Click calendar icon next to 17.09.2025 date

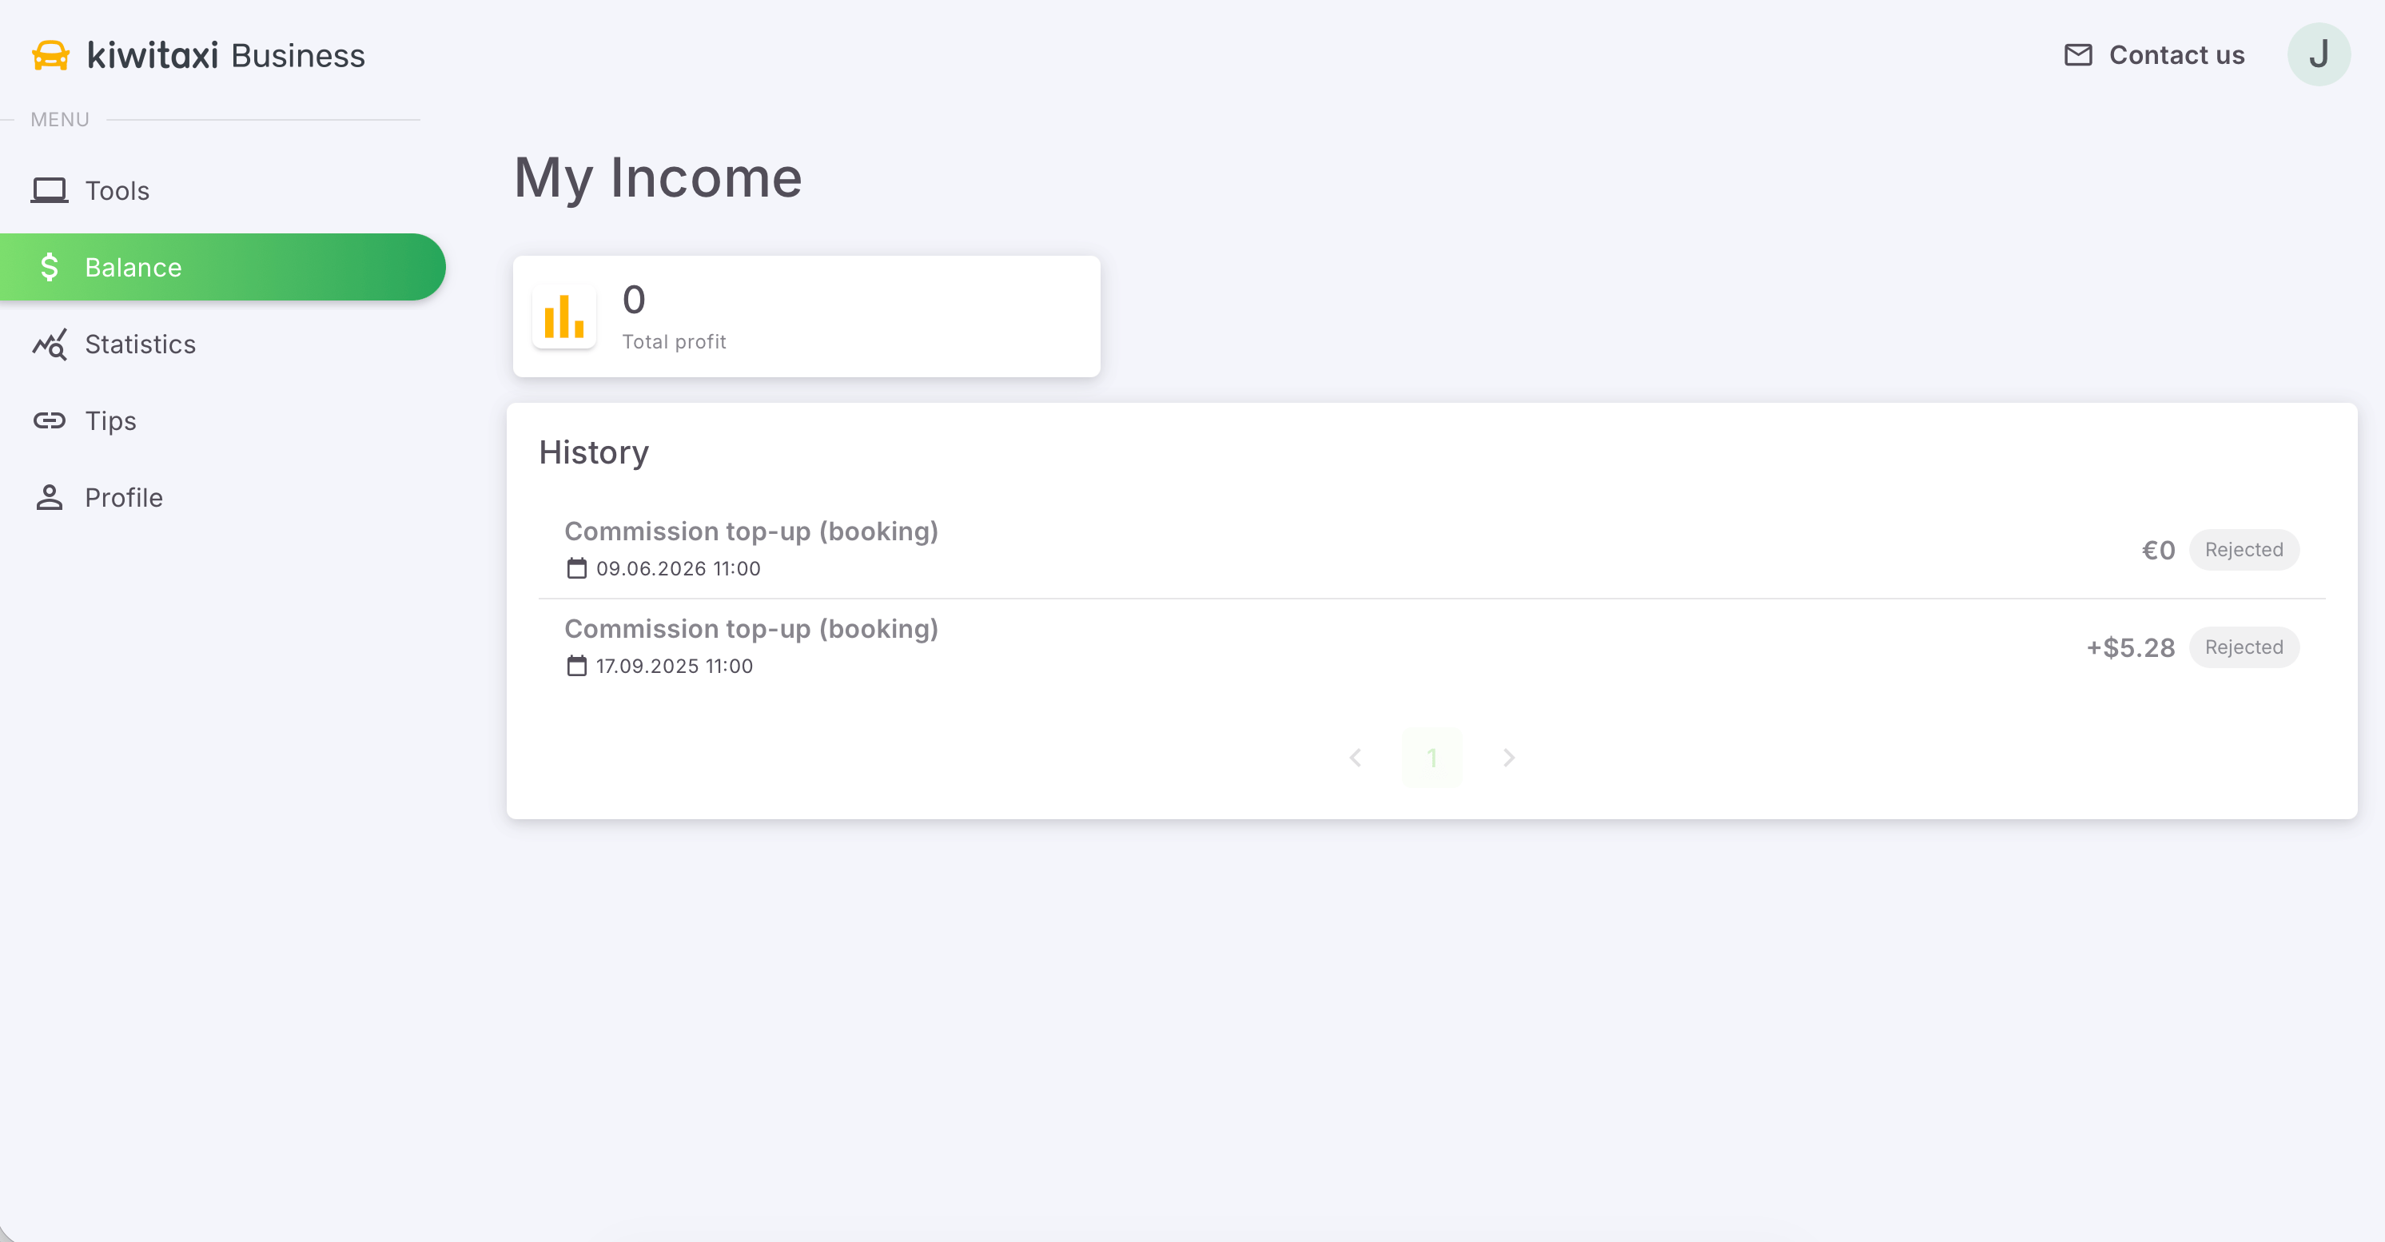(x=577, y=666)
